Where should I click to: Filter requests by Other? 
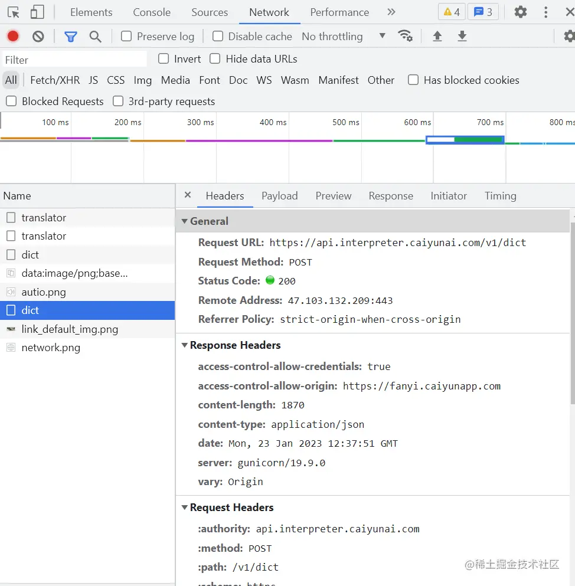[381, 80]
